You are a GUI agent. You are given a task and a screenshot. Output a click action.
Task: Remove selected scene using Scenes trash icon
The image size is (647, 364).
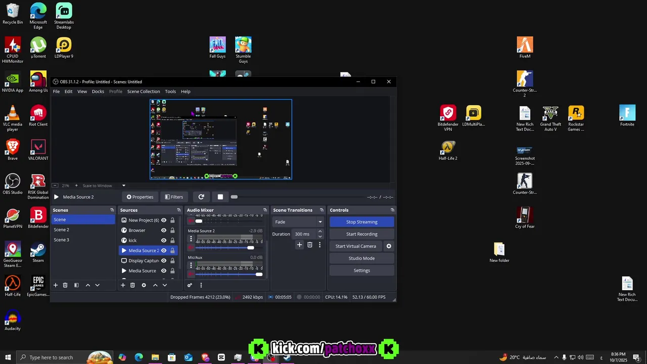[x=65, y=285]
